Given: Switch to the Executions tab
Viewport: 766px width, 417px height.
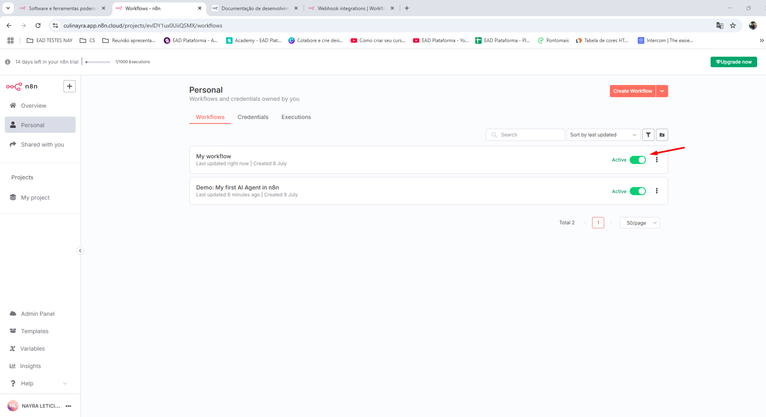Looking at the screenshot, I should click(296, 117).
